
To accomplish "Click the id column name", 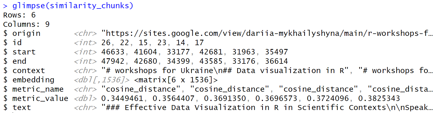I will (x=17, y=43).
